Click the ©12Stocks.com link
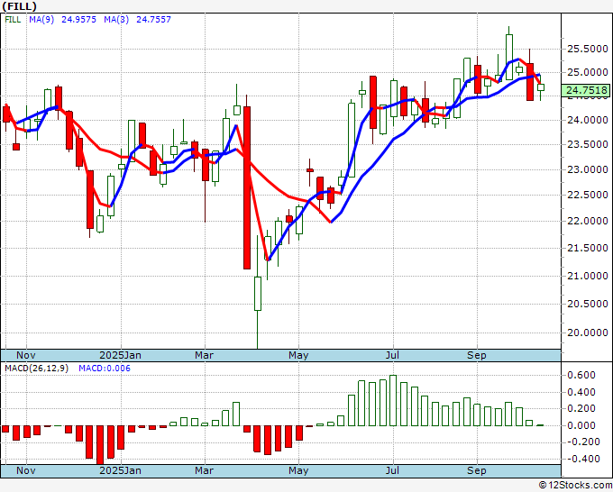Viewport: 613px width, 492px height. tap(575, 486)
